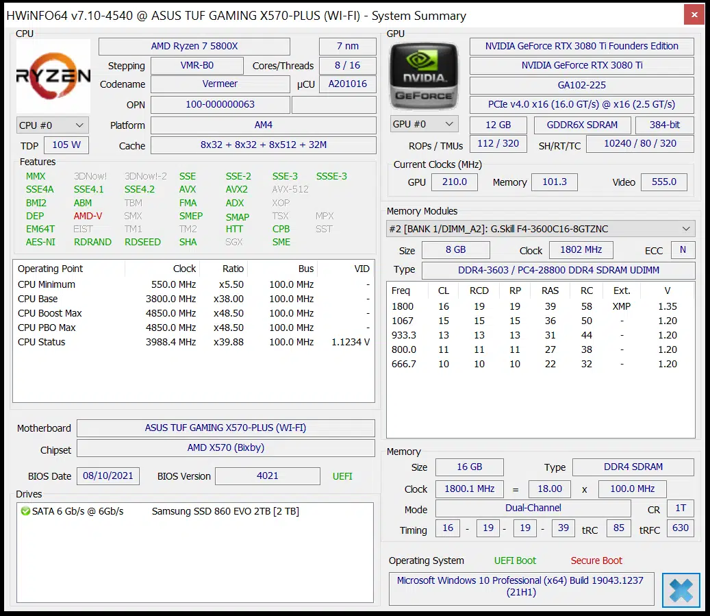Click the BIOS version 4021 field
This screenshot has width=710, height=616.
coord(267,476)
